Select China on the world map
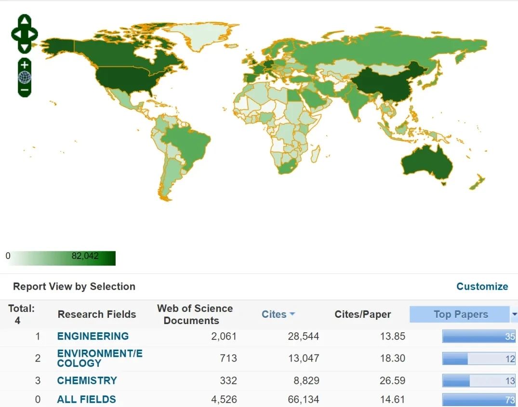Viewport: 518px width, 407px height. (x=385, y=84)
